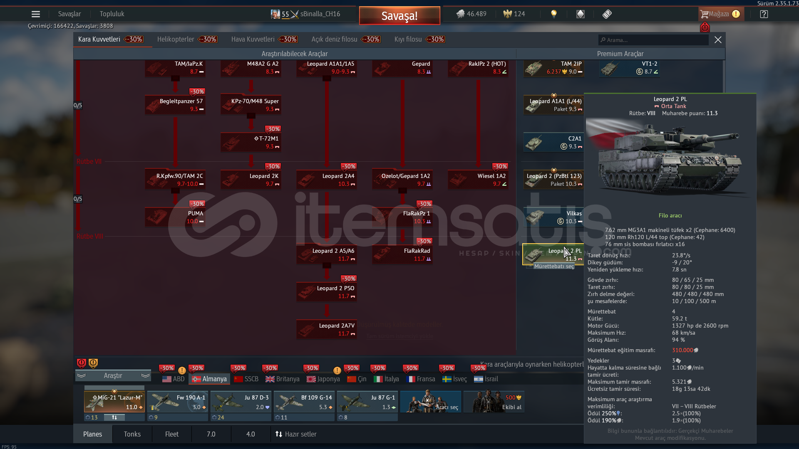Focus the Arama search field
799x449 pixels.
[653, 40]
